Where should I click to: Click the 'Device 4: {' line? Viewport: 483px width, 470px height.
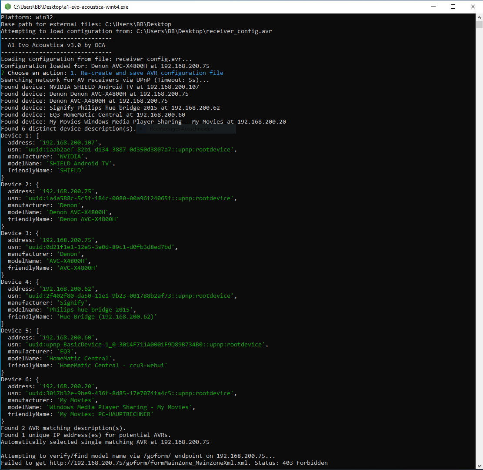tap(20, 282)
